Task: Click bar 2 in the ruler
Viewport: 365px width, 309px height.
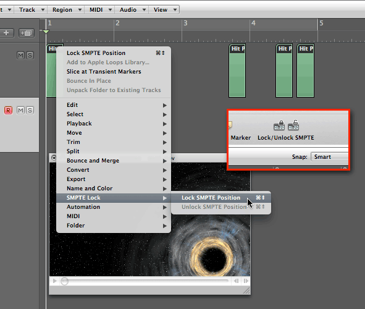Action: (117, 23)
